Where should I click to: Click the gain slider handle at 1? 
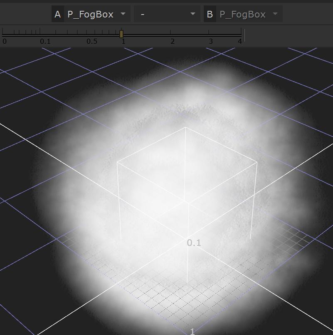pos(121,34)
